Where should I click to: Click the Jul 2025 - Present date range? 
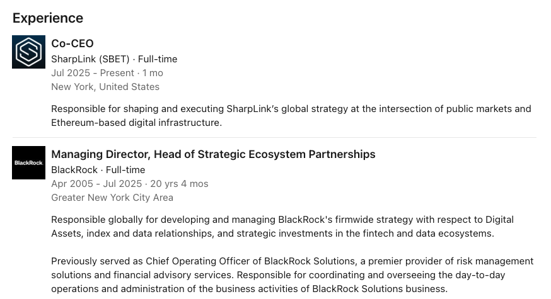pyautogui.click(x=93, y=73)
